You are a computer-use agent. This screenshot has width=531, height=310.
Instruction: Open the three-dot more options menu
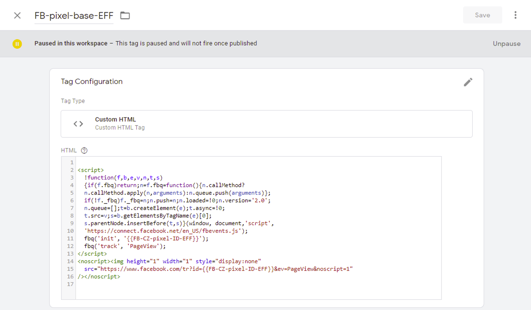tap(516, 15)
